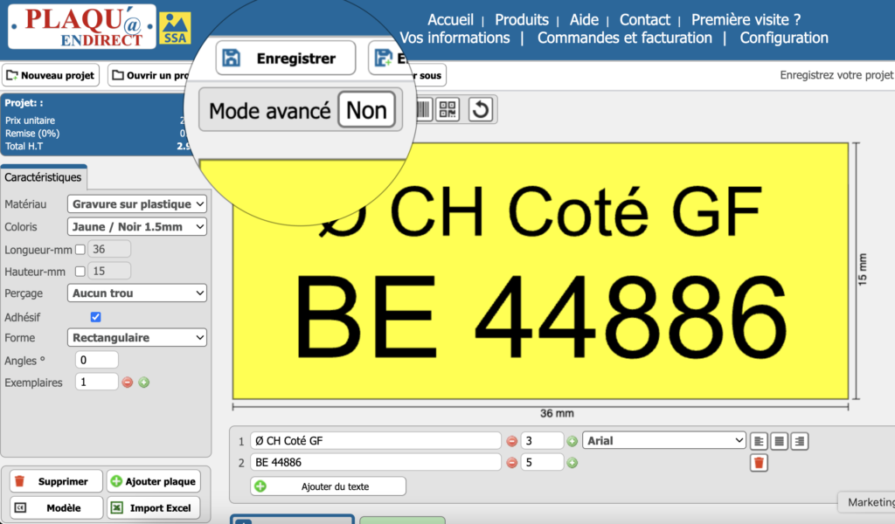Align text left for line 1
Viewport: 895px width, 524px height.
pos(760,441)
